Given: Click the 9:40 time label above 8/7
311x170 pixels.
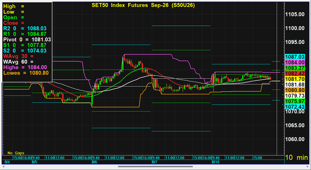Looking at the screenshot, I should [x=156, y=158].
